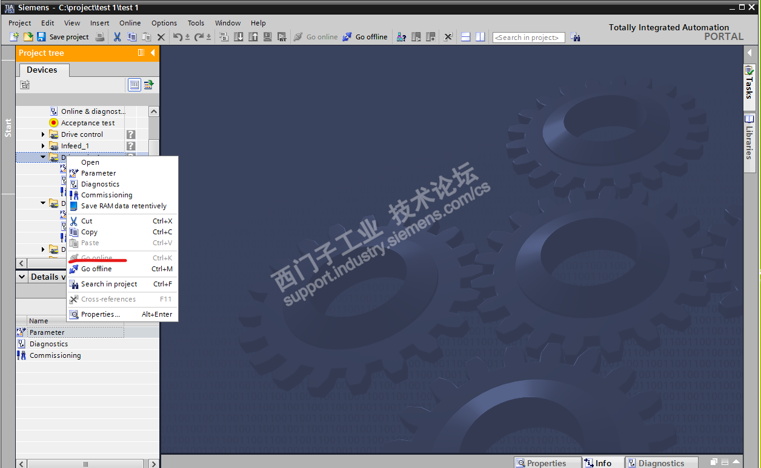Open the Edit menu
Screen dimensions: 761x468
point(48,23)
